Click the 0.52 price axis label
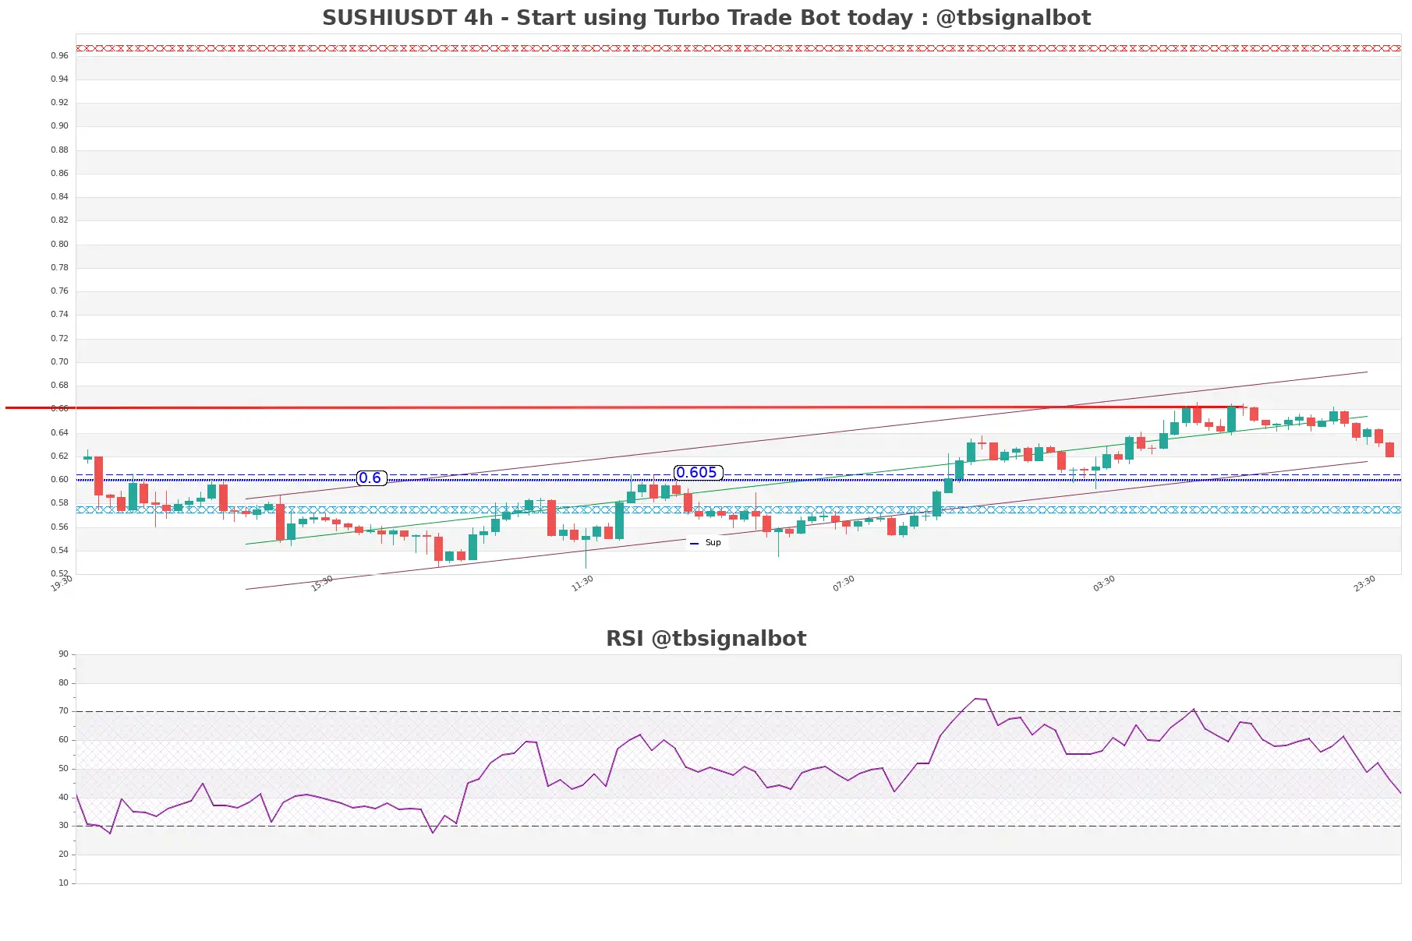Image resolution: width=1412 pixels, height=941 pixels. 59,573
